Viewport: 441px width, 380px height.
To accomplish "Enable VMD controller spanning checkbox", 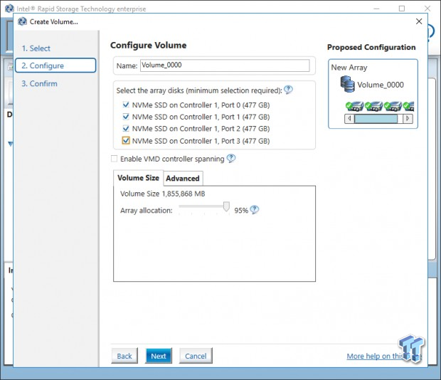I will tap(115, 159).
